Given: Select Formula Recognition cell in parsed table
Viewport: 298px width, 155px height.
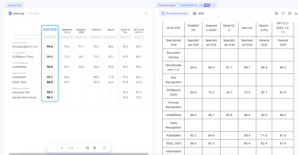Looking at the screenshot, I should tap(174, 105).
